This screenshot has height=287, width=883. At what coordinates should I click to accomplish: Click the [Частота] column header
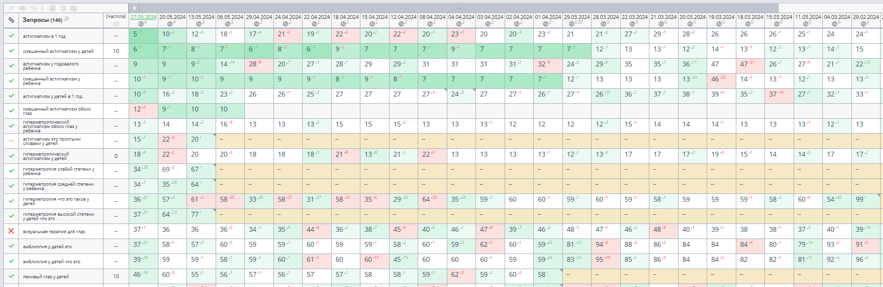116,16
